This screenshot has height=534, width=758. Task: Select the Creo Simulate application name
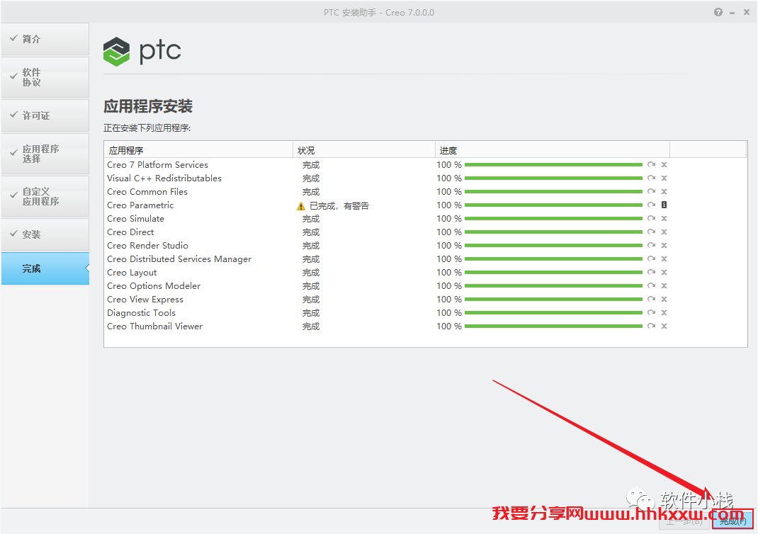click(x=136, y=219)
